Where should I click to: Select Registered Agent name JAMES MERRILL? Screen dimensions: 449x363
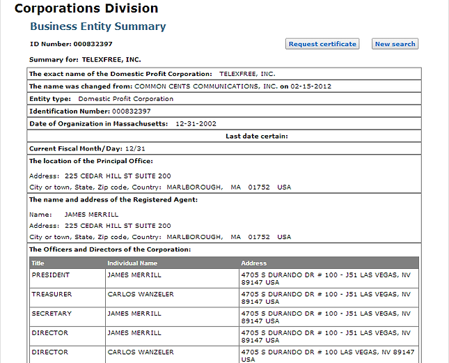(91, 215)
